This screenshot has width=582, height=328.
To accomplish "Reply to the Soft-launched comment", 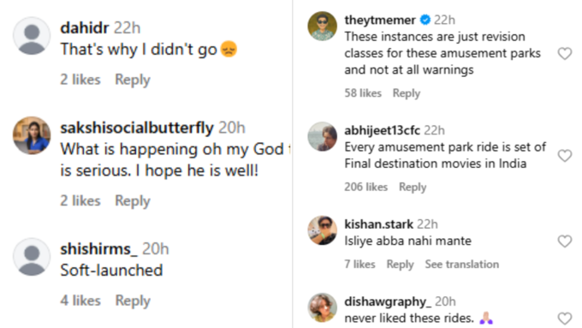I will click(133, 301).
